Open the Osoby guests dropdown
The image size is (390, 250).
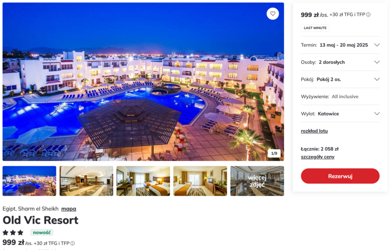point(340,62)
